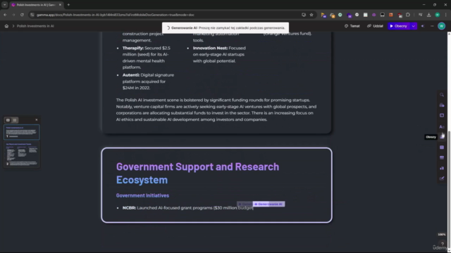Screen dimensions: 451x253
Task: Open the tab search dropdown in Chrome
Action: (5, 5)
